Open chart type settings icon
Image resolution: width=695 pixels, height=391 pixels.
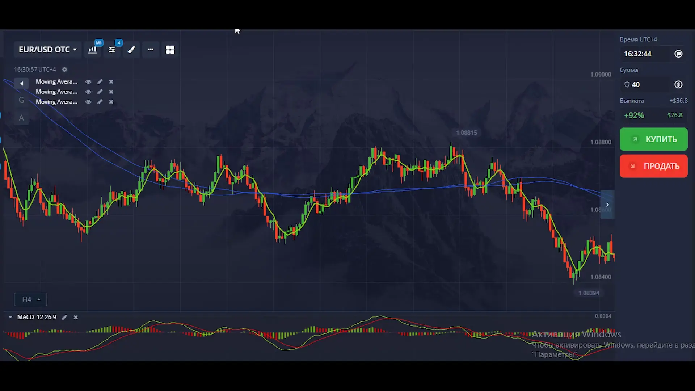93,50
